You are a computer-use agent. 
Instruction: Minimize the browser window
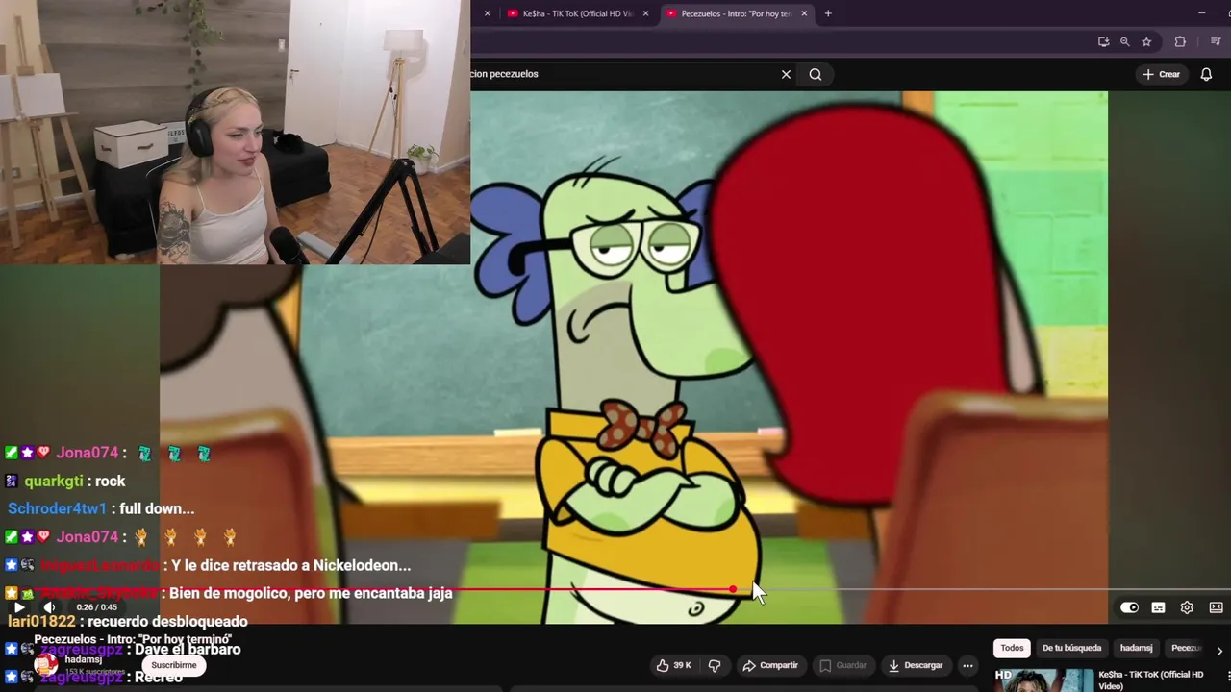[x=1201, y=13]
